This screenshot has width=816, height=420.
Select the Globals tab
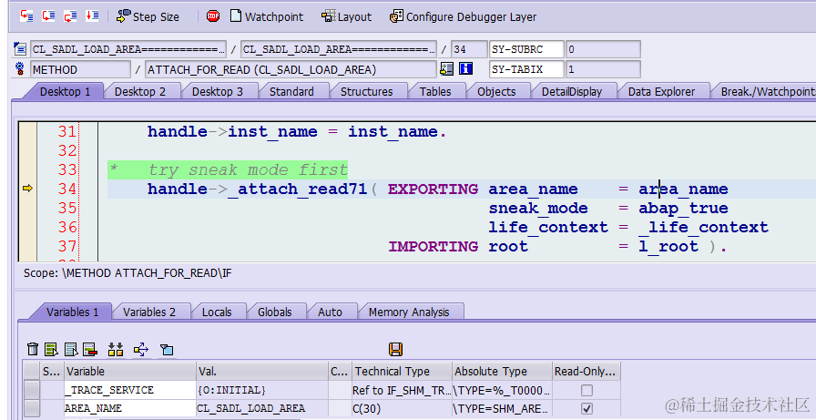[x=274, y=312]
